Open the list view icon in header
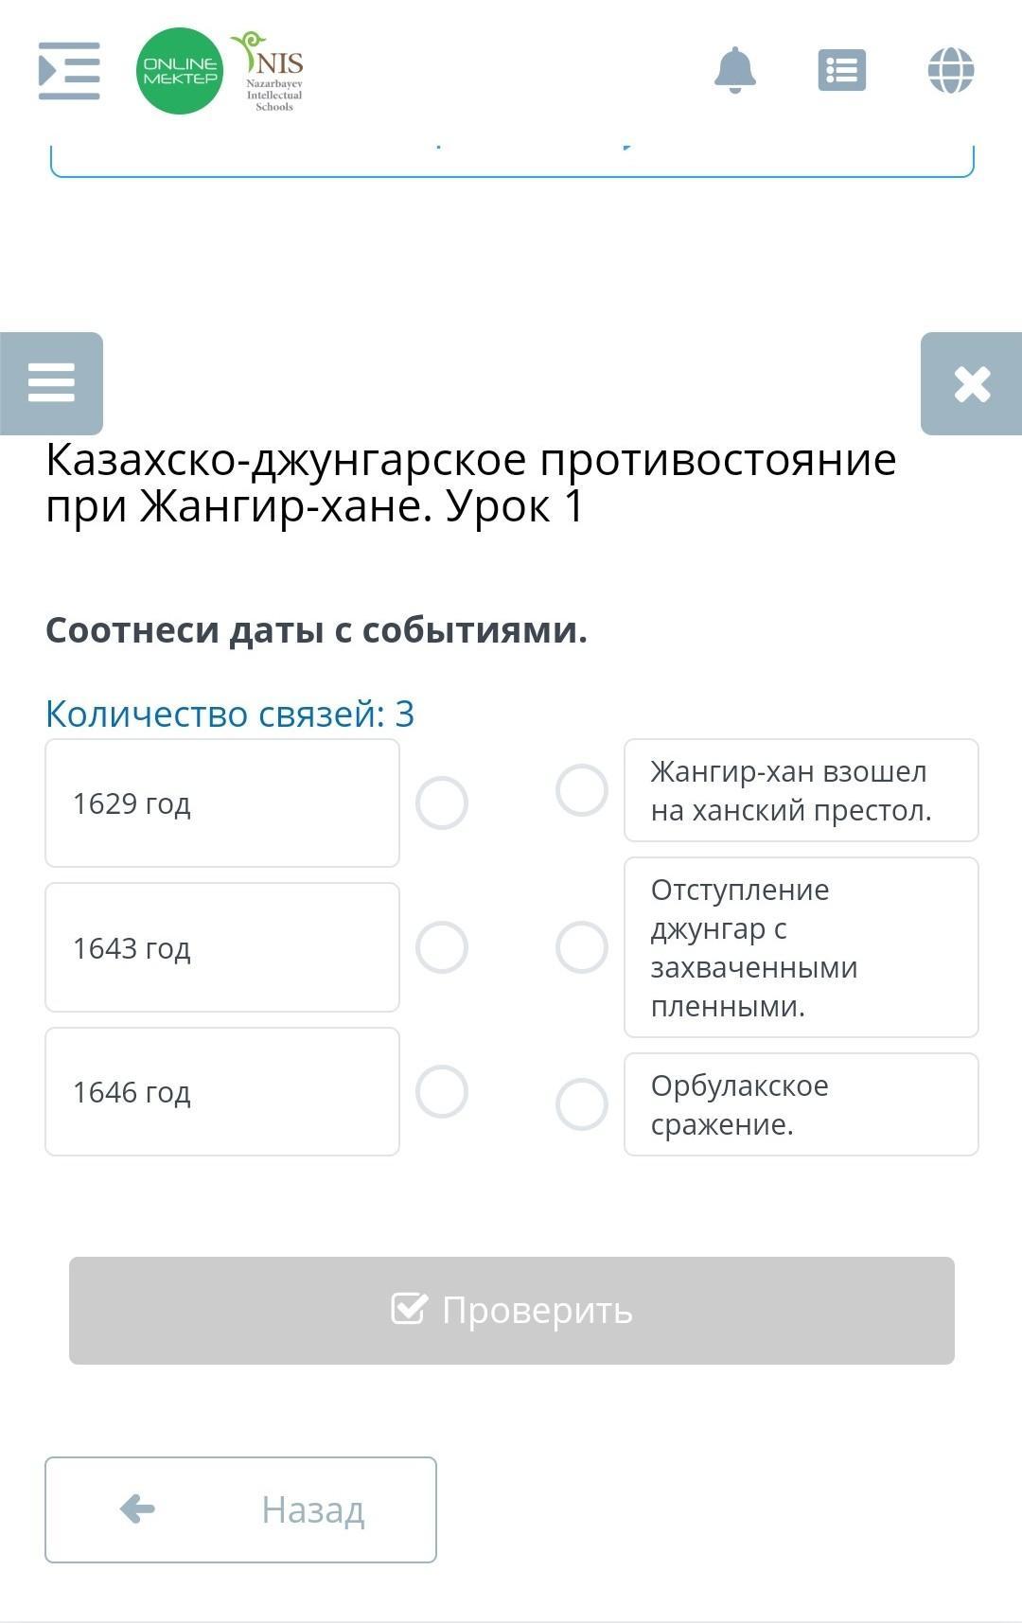 [841, 71]
